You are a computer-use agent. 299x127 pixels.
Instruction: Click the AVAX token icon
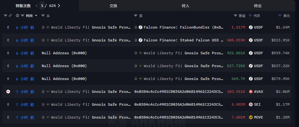[x=251, y=92]
